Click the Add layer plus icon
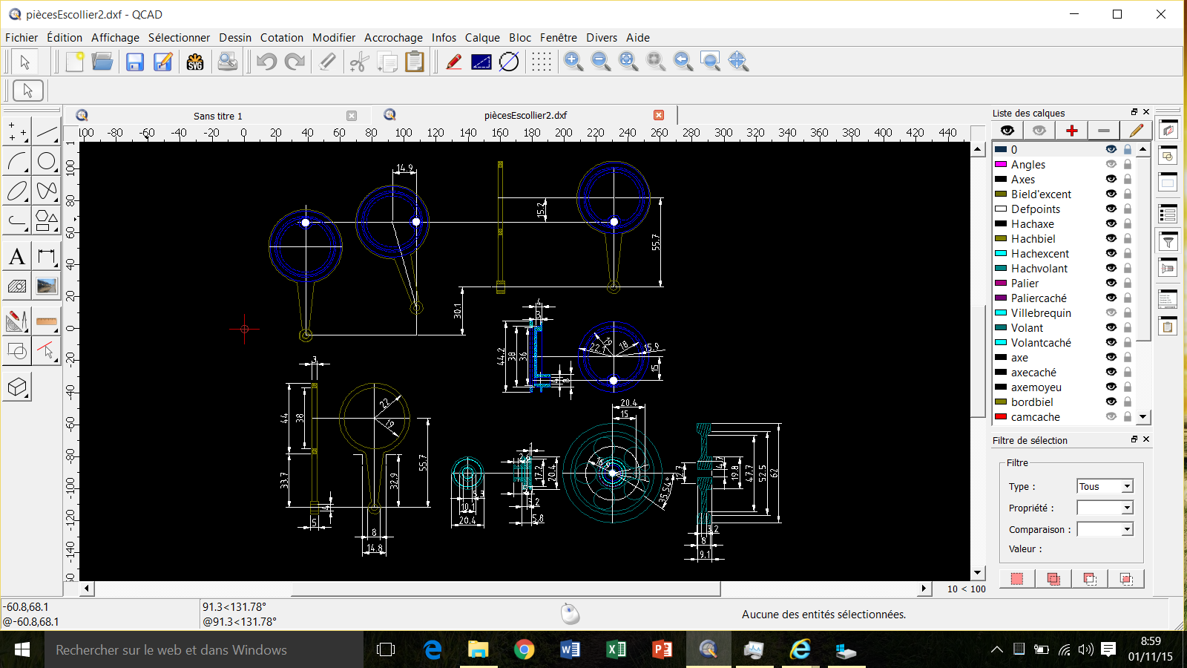The image size is (1187, 668). point(1071,131)
